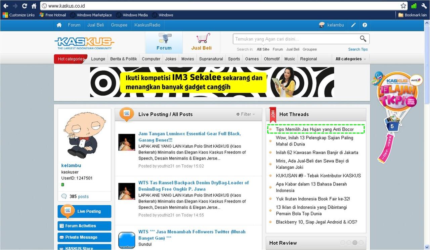Open the Private Message sidebar button
Image resolution: width=430 pixels, height=250 pixels.
pyautogui.click(x=84, y=237)
